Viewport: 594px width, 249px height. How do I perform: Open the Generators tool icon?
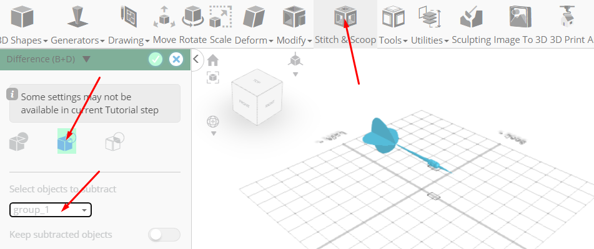tap(77, 17)
